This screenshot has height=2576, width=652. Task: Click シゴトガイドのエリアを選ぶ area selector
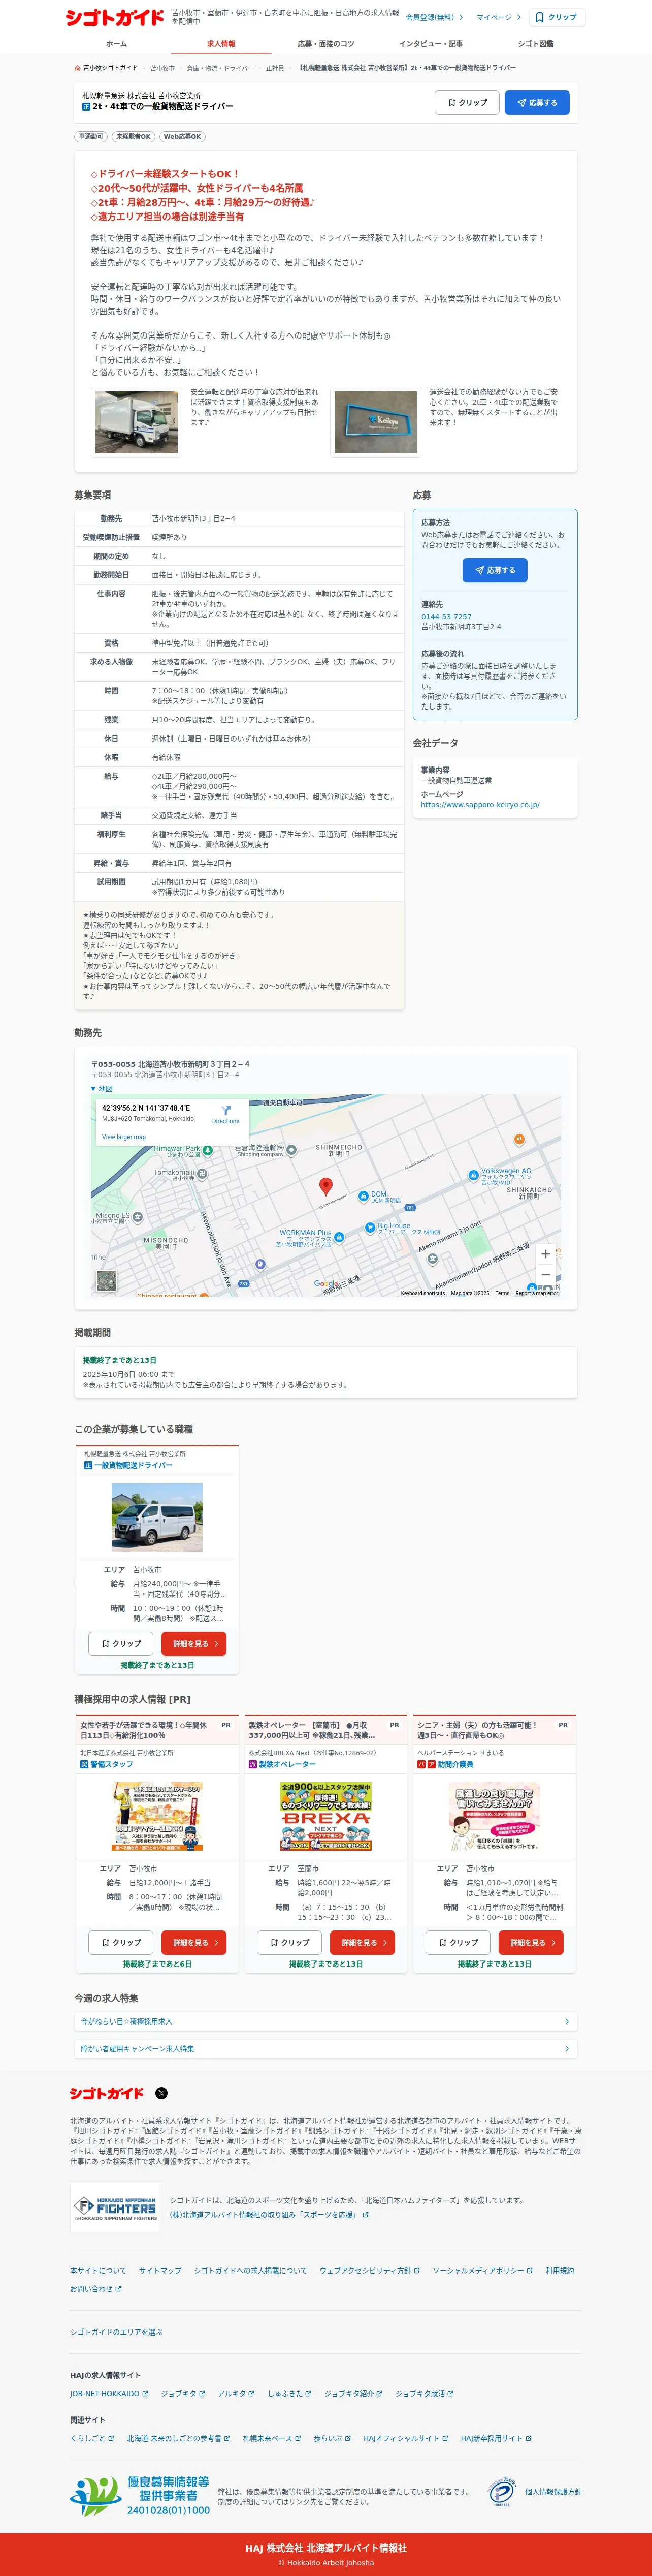[116, 2331]
